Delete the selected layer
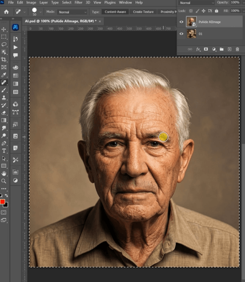This screenshot has height=282, width=245. pos(238,49)
